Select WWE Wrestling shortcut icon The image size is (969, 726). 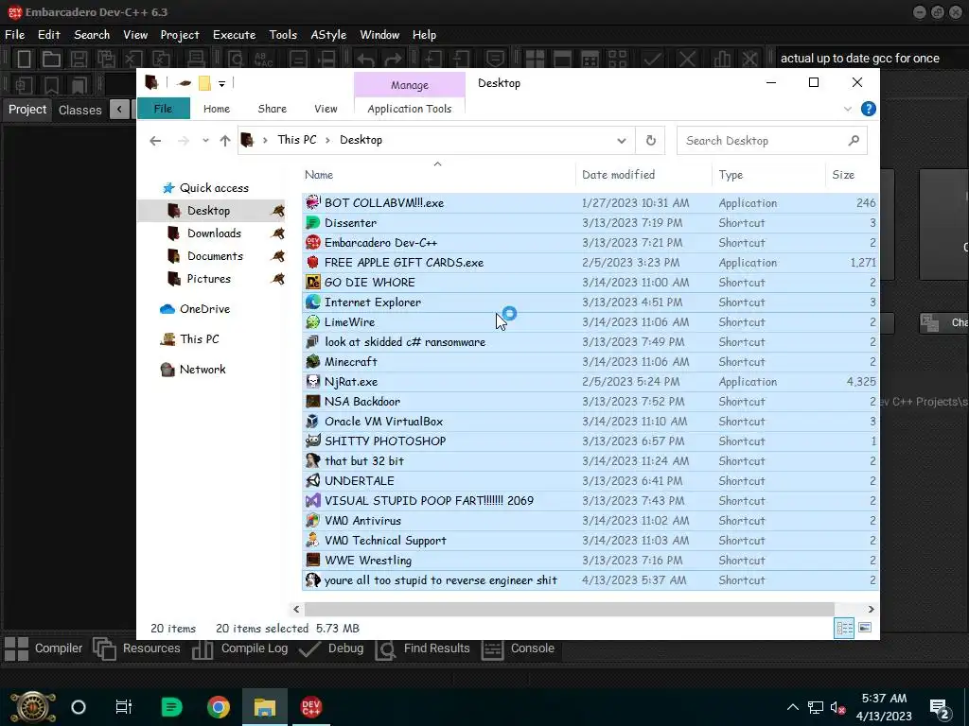[x=312, y=560]
